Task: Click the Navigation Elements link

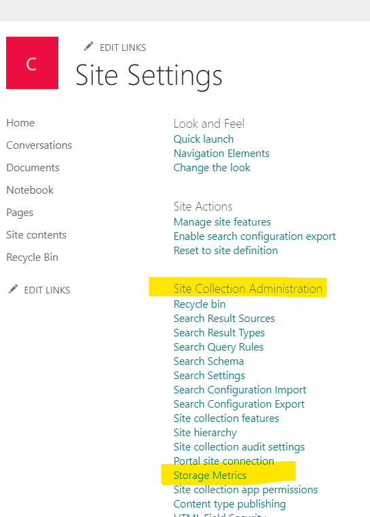Action: pyautogui.click(x=221, y=154)
